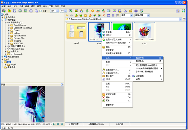Select the image8 folder thumbnail
Viewport: 188px width, 130px height.
tap(76, 31)
